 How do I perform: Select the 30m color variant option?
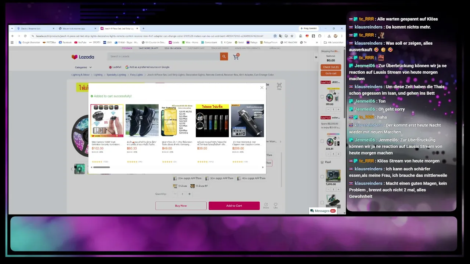pyautogui.click(x=220, y=178)
